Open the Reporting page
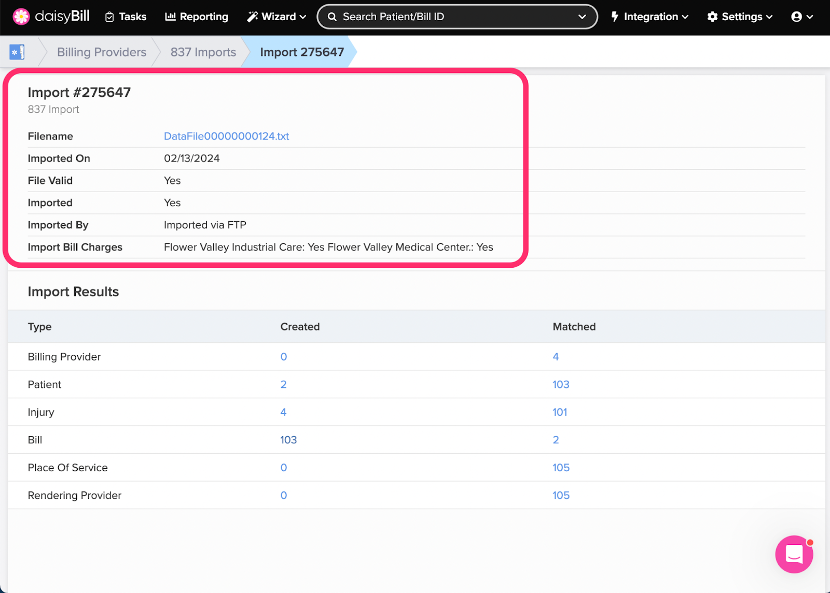 coord(197,17)
